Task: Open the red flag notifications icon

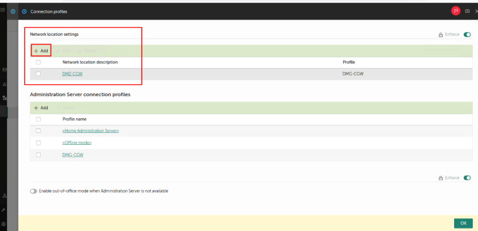Action: tap(456, 11)
